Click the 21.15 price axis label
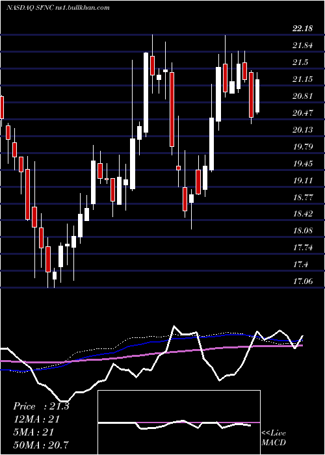The image size is (325, 455). coord(303,79)
